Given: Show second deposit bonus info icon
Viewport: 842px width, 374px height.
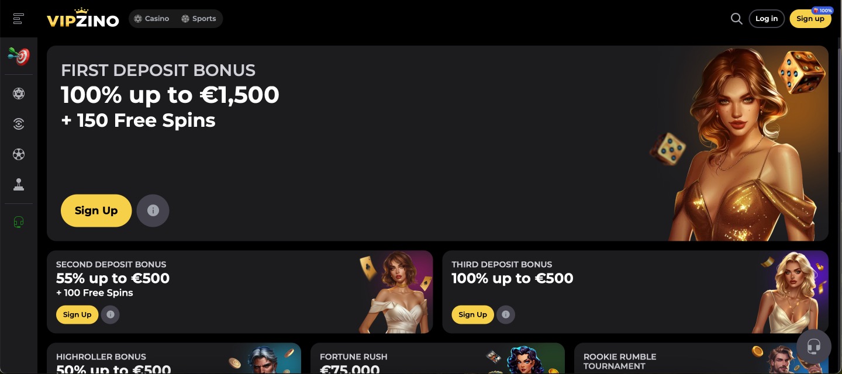Looking at the screenshot, I should coord(110,314).
